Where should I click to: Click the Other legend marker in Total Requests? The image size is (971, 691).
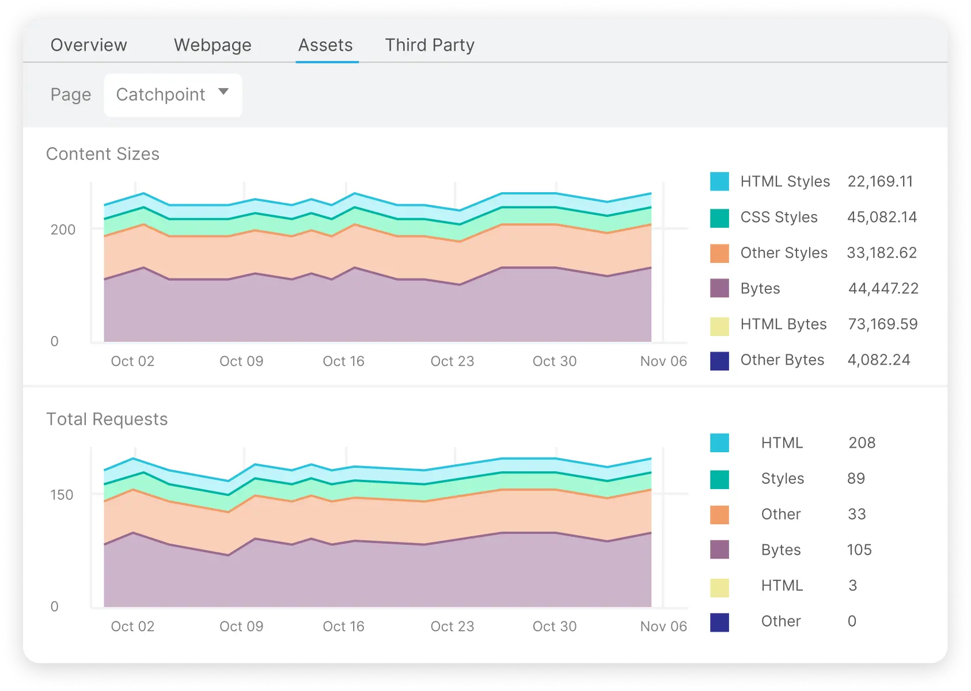[719, 514]
